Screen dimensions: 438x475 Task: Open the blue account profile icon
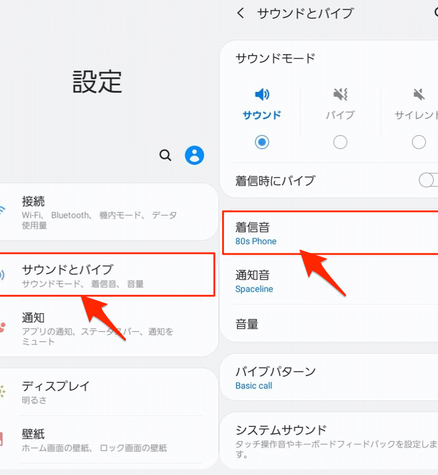194,155
